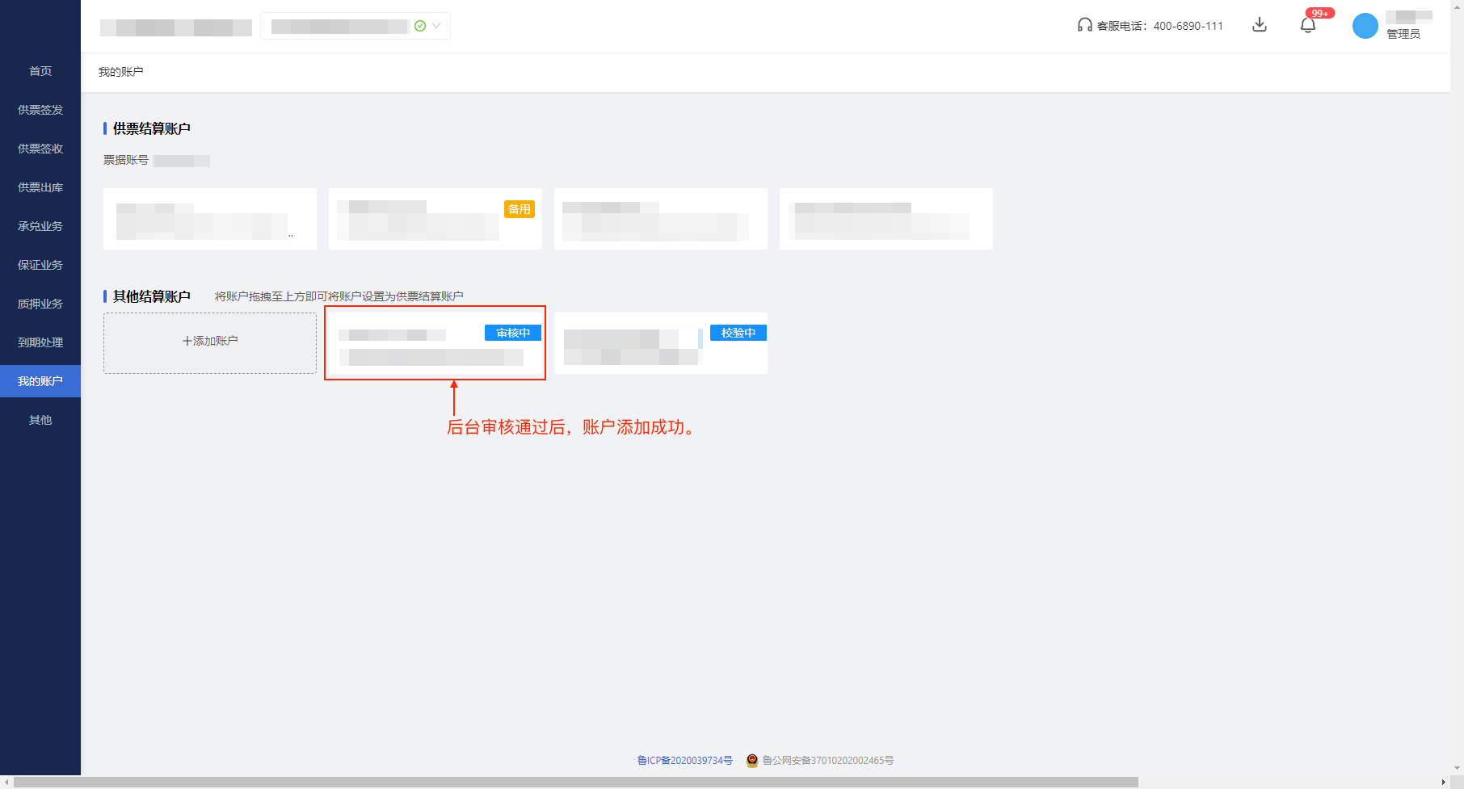
Task: Select 供票签发 in the left menu
Action: (x=40, y=109)
